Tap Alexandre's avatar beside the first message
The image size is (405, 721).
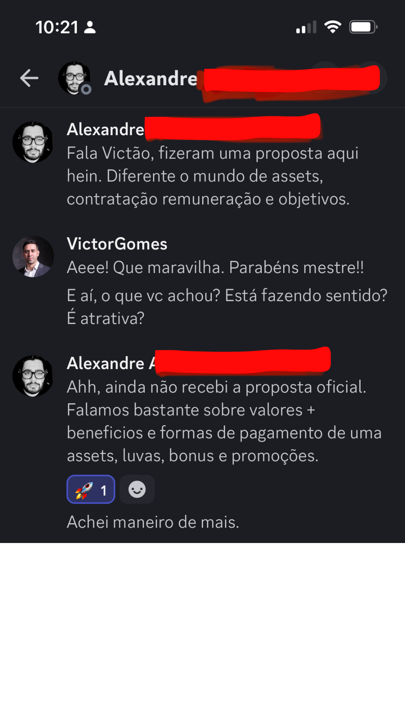(x=33, y=142)
